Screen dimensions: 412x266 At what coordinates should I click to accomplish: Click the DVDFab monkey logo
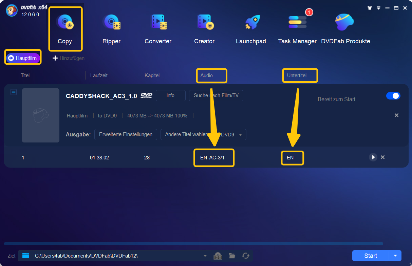pos(12,10)
